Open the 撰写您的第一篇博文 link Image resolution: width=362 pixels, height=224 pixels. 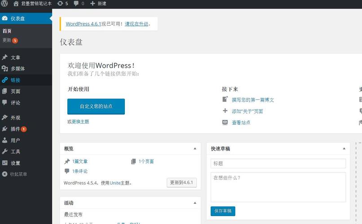click(253, 100)
